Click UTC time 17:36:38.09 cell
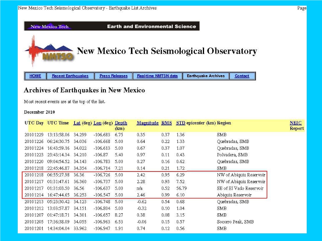The height and width of the screenshot is (241, 322). [x=58, y=222]
